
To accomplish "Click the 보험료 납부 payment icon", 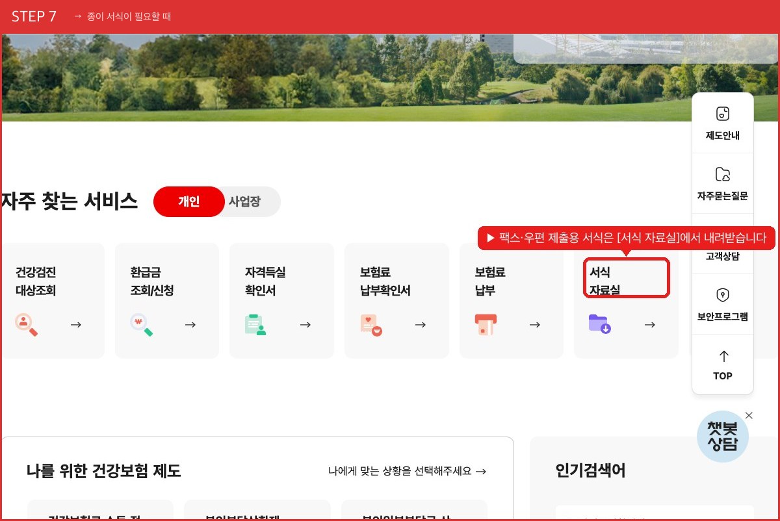I will 486,324.
